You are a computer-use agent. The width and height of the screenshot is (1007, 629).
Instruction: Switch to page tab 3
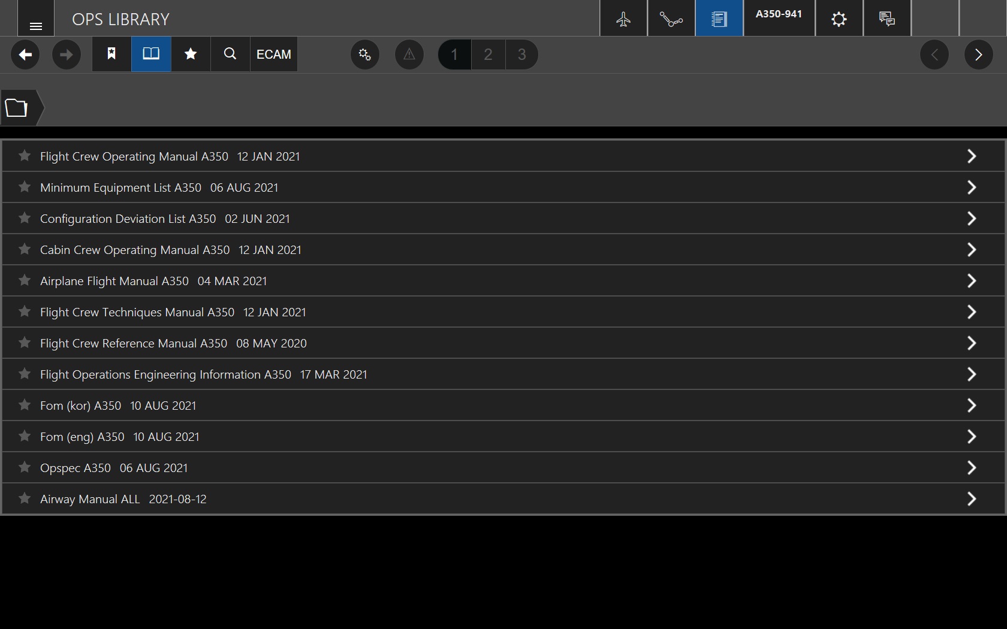tap(522, 55)
